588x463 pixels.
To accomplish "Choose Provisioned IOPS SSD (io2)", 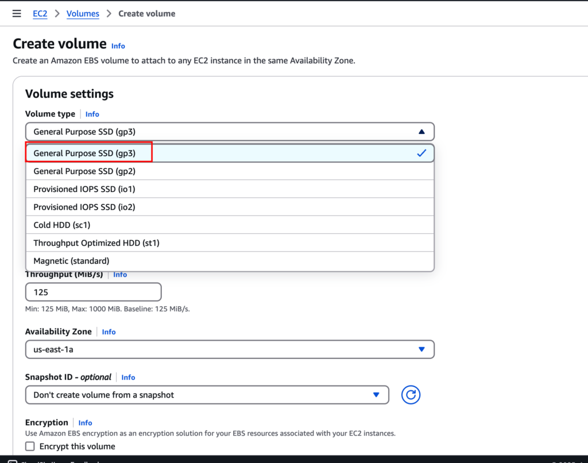I will point(230,207).
